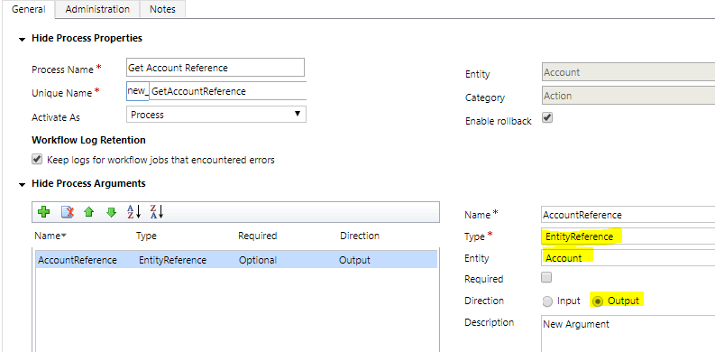The image size is (715, 352).
Task: Switch to the Administration tab
Action: (x=97, y=9)
